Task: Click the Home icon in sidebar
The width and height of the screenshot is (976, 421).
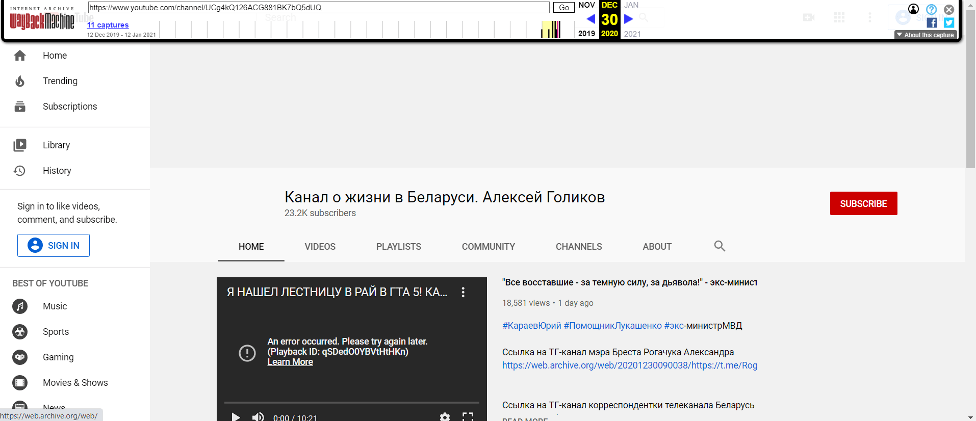Action: pyautogui.click(x=20, y=56)
